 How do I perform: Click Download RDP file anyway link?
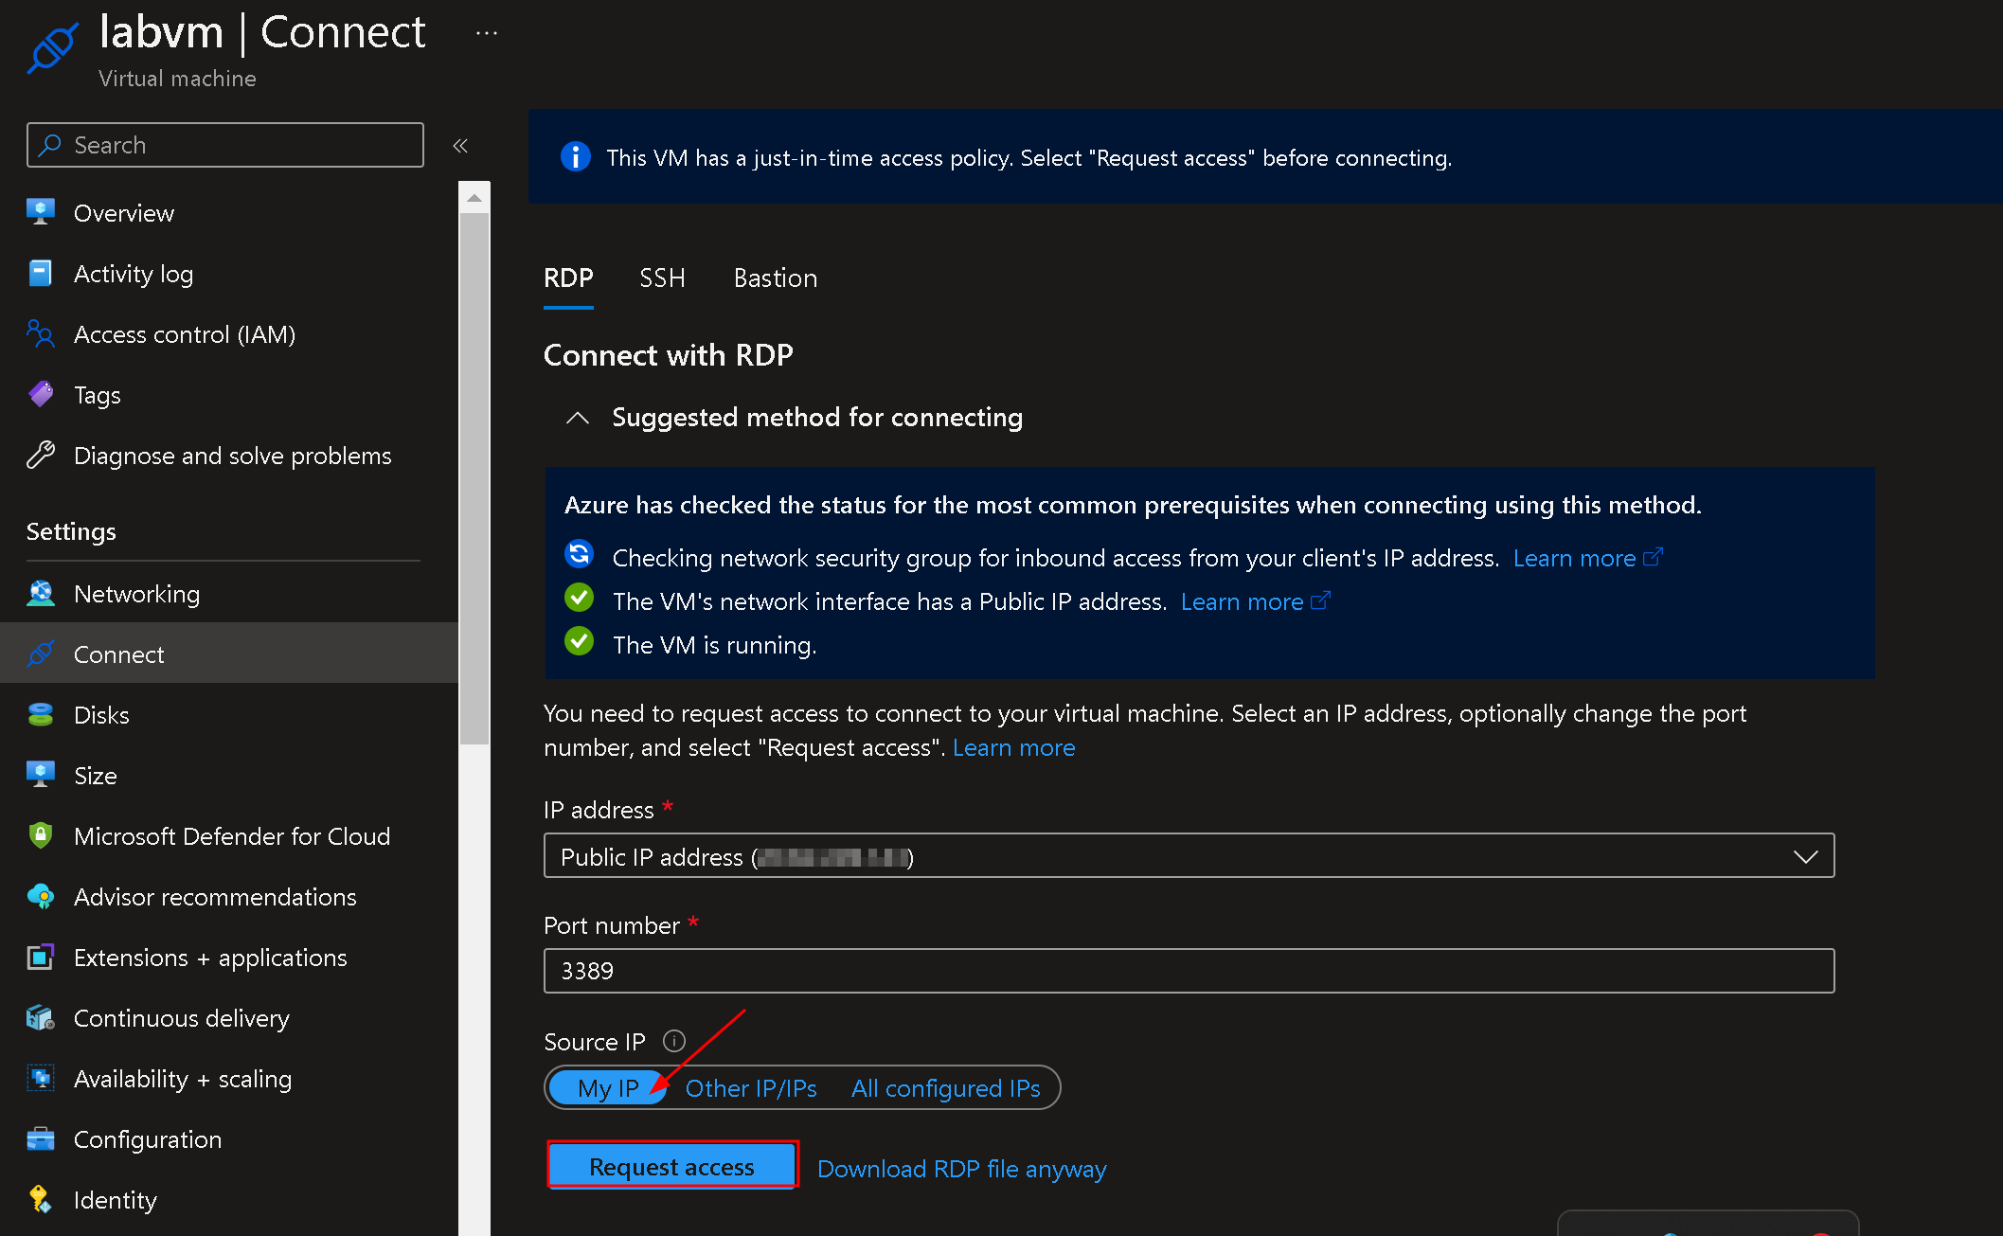click(961, 1169)
